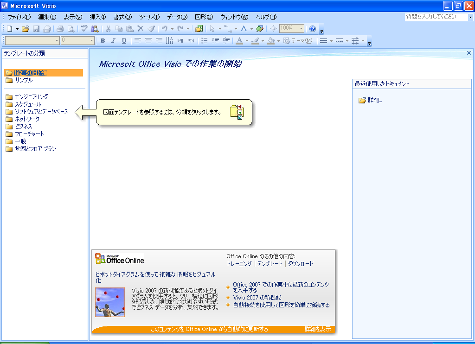The height and width of the screenshot is (344, 475).
Task: Open the Visio 2007 の新機能 link
Action: 257,298
